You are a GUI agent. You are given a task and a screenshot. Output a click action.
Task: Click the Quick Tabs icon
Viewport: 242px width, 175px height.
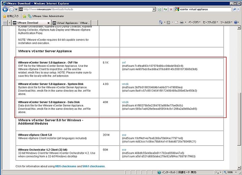(x=5, y=23)
